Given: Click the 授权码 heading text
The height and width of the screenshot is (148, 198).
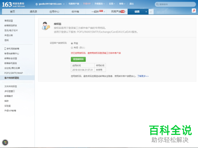Looking at the screenshot, I should 57,24.
